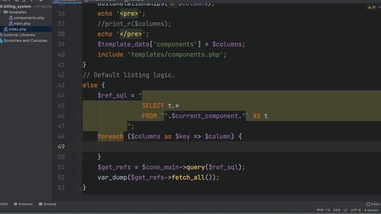Click the main.php file icon
The image size is (381, 214).
coord(11,24)
